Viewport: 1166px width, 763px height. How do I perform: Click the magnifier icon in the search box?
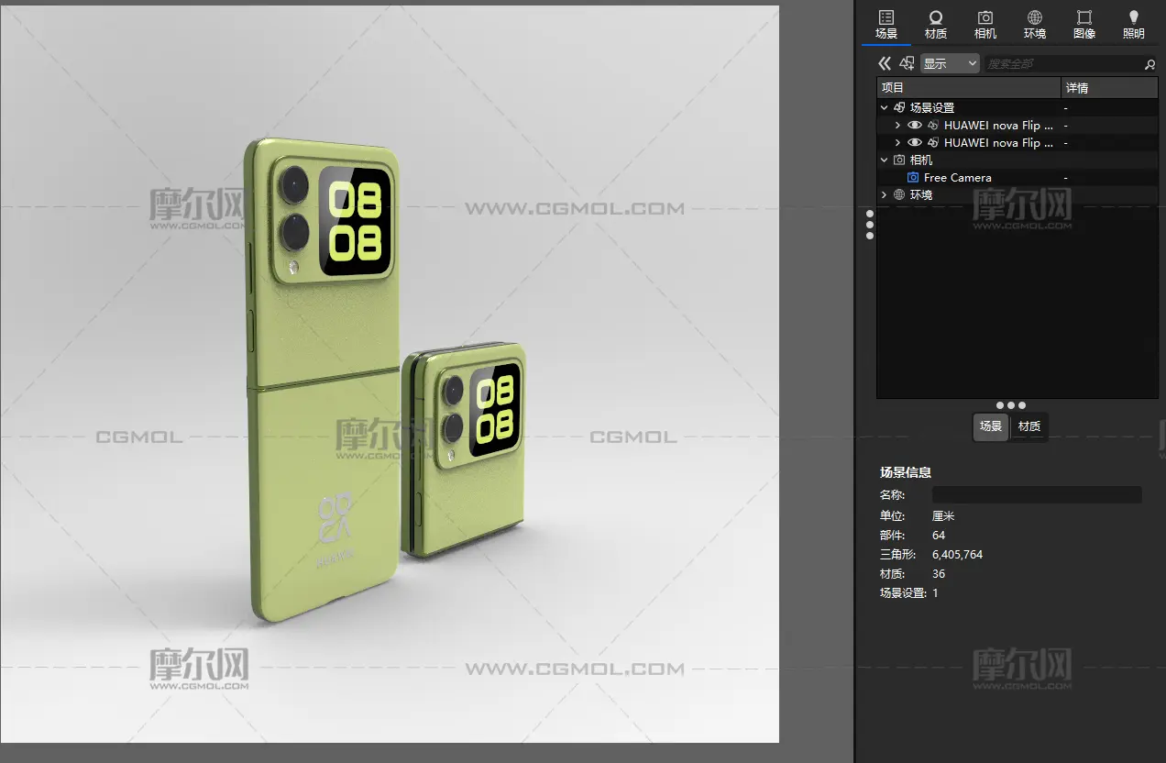1149,64
